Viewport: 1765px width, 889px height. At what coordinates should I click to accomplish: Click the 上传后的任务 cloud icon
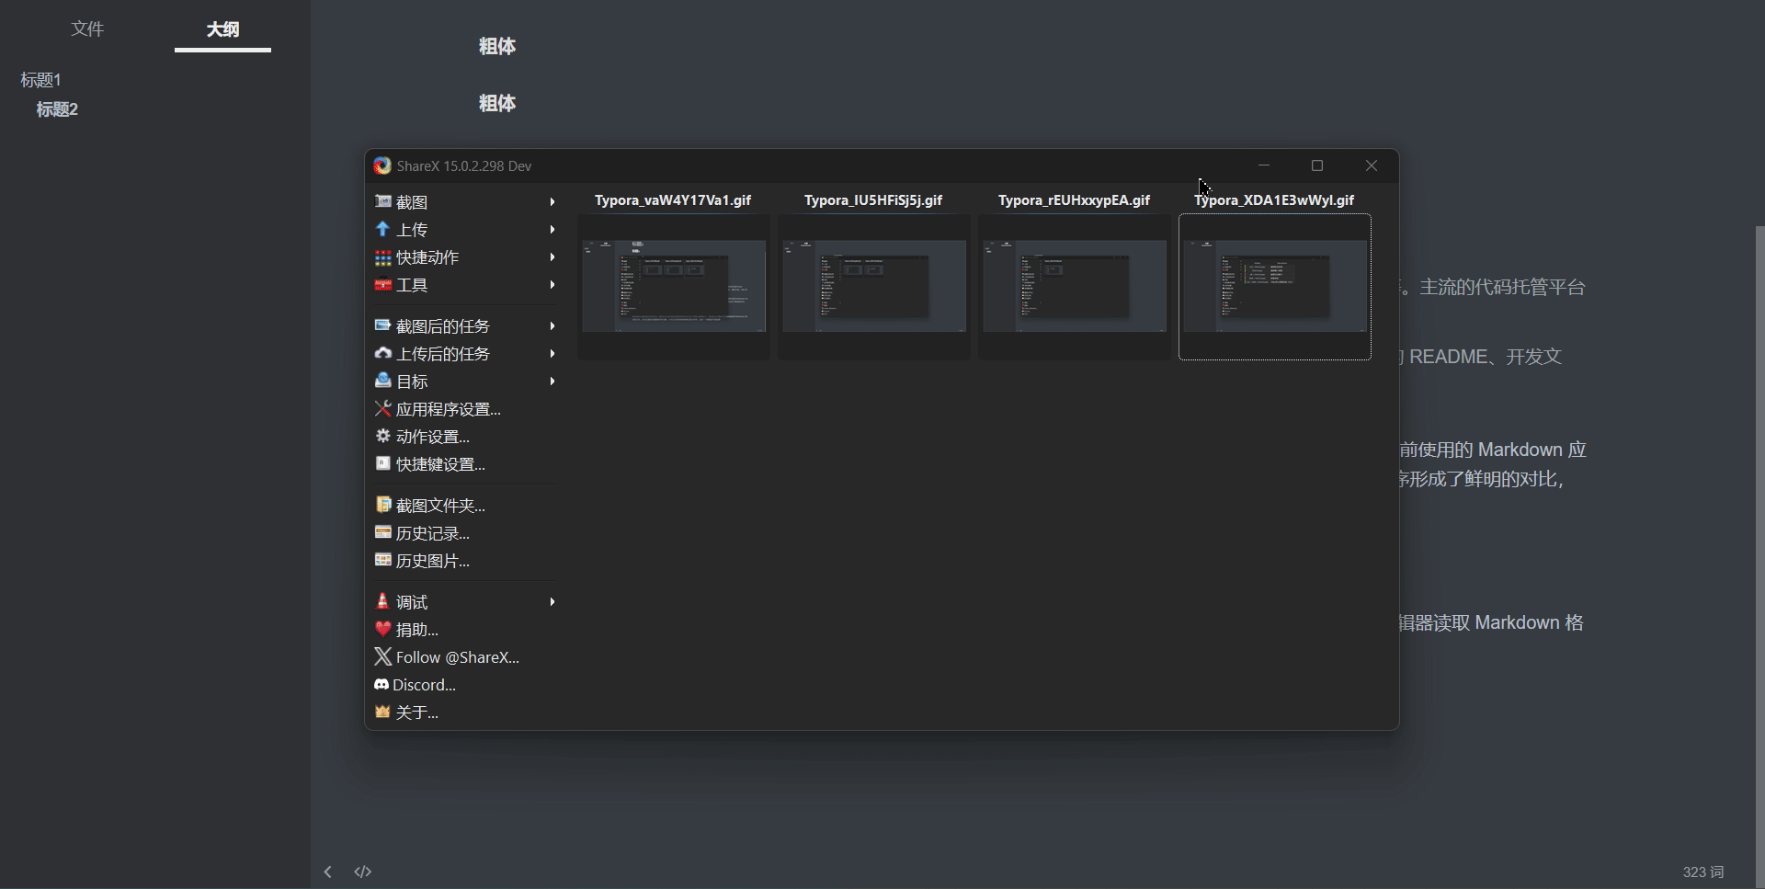coord(383,353)
